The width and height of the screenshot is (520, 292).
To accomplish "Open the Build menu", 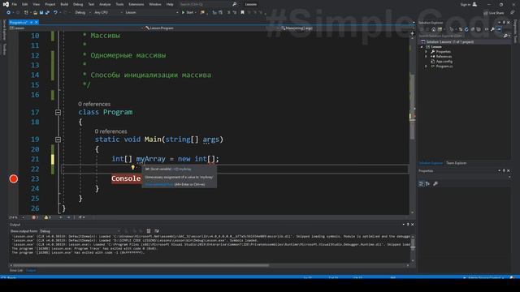I will point(64,4).
